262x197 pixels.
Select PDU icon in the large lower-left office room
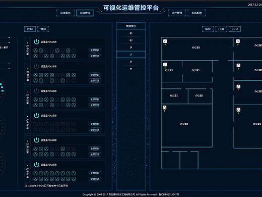point(165,108)
